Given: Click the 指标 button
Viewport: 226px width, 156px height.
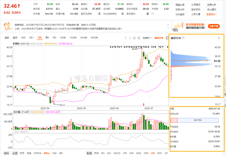Looking at the screenshot, I should (7, 153).
